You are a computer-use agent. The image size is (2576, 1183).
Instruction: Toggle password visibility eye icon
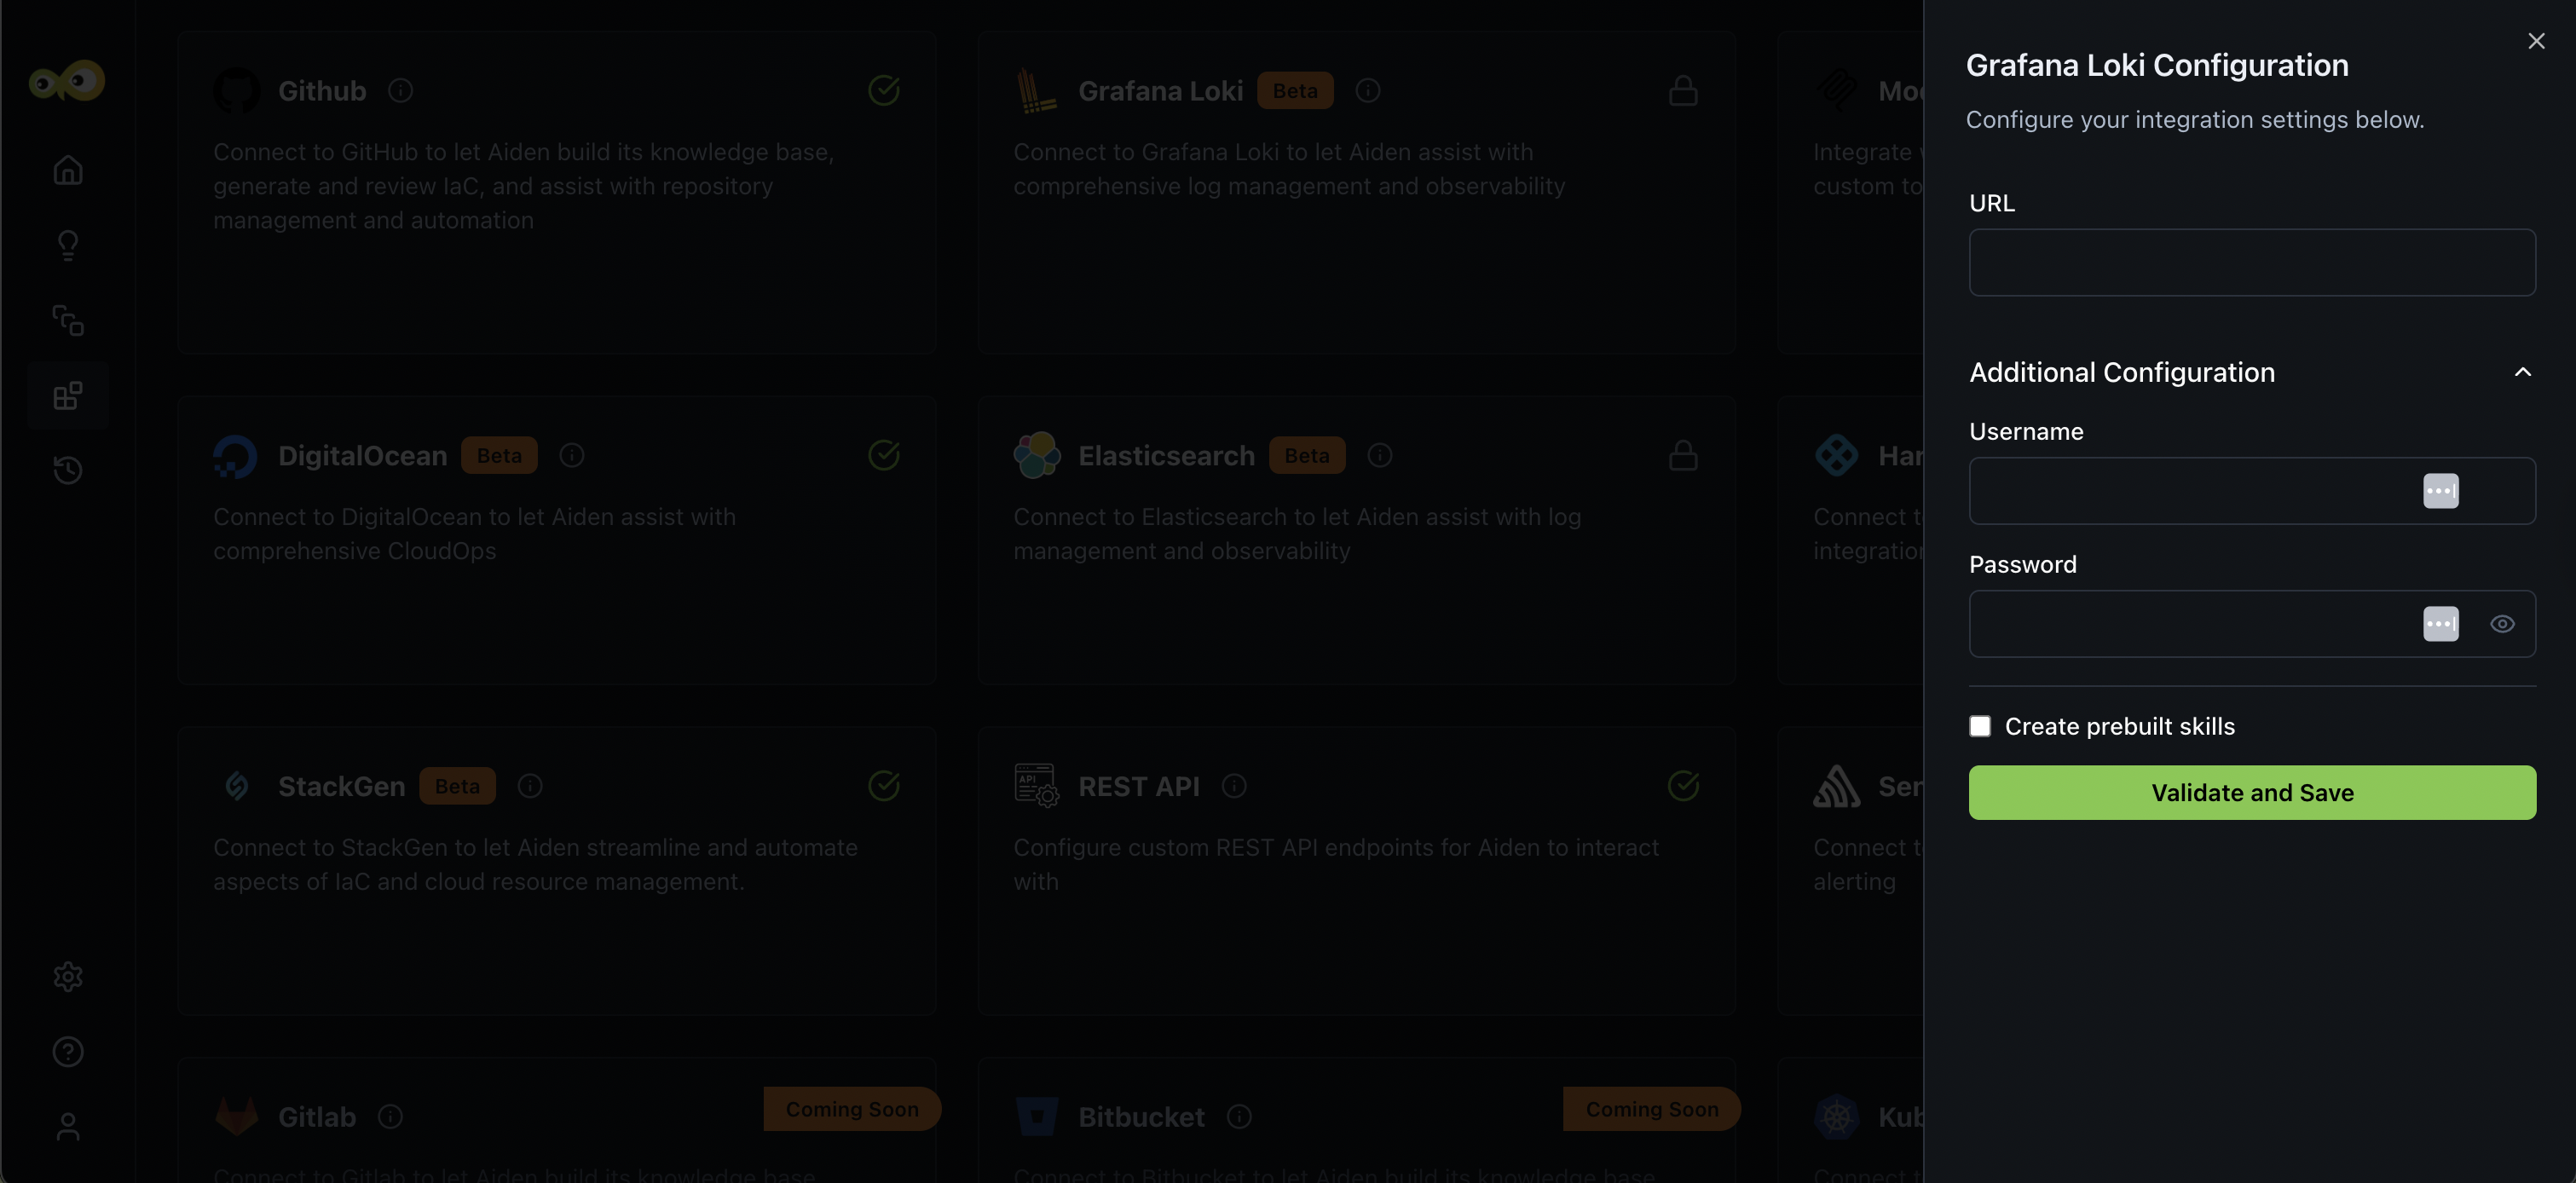[x=2502, y=624]
